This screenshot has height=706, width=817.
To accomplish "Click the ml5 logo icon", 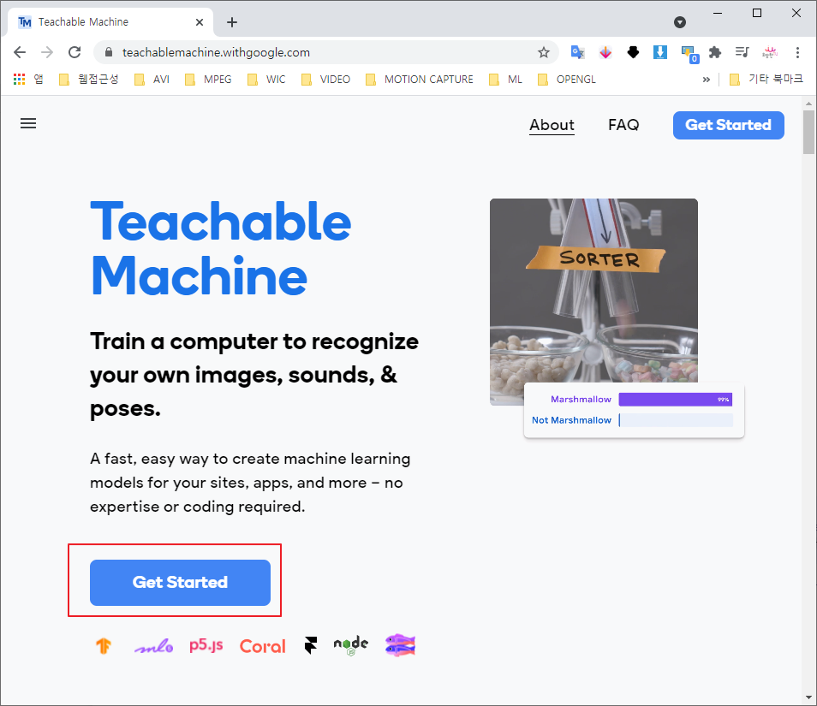I will pos(153,646).
